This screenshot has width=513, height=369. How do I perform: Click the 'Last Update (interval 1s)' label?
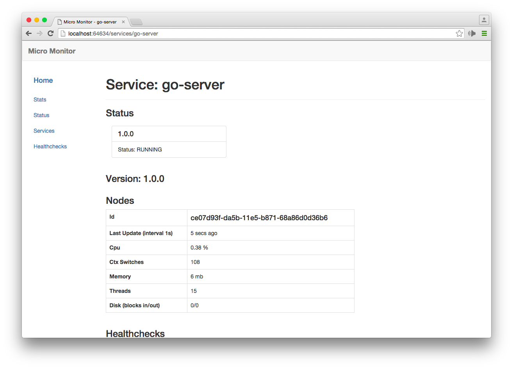(x=141, y=233)
